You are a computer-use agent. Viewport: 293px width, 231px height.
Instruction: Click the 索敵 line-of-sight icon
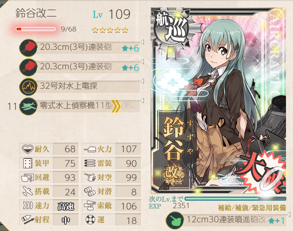click(90, 206)
